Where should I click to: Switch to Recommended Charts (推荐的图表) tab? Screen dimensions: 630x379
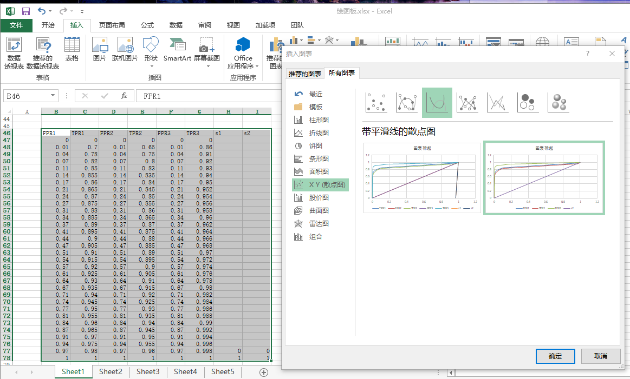305,74
